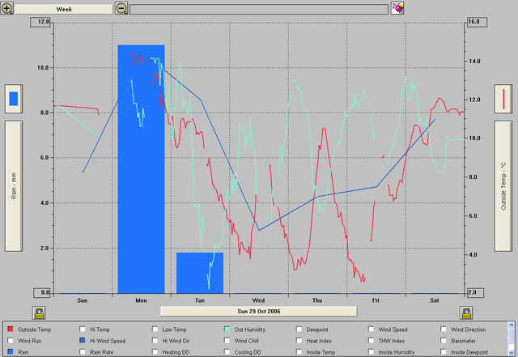
Task: Click the red Outside Temp line icon
Action: tap(504, 99)
